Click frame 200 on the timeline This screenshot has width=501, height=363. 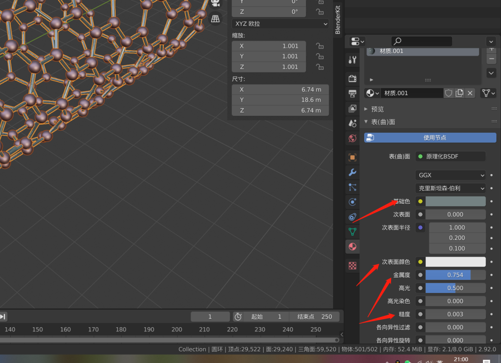pyautogui.click(x=177, y=330)
